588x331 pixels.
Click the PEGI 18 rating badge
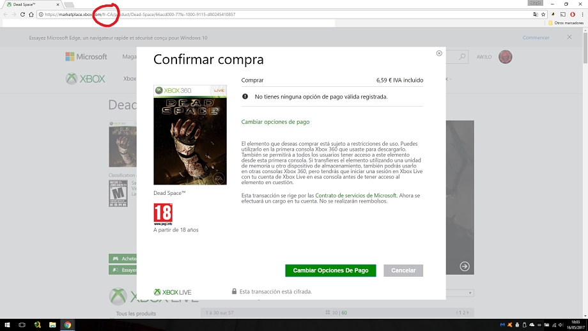point(163,214)
